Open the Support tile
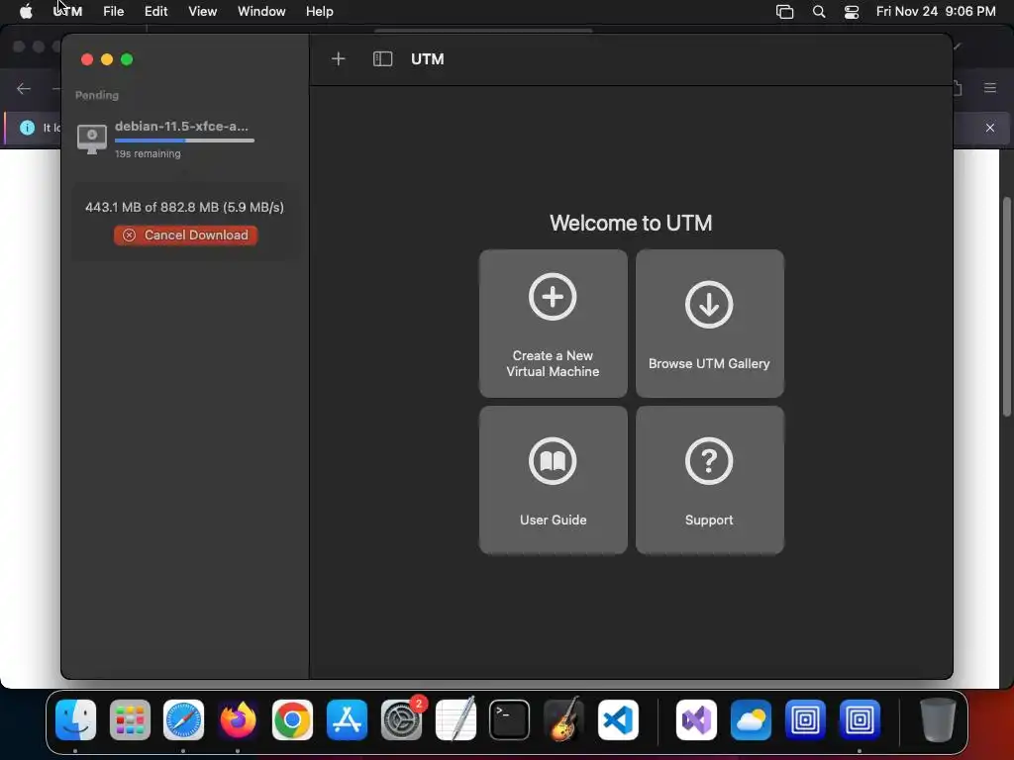Viewport: 1014px width, 760px height. pyautogui.click(x=709, y=480)
